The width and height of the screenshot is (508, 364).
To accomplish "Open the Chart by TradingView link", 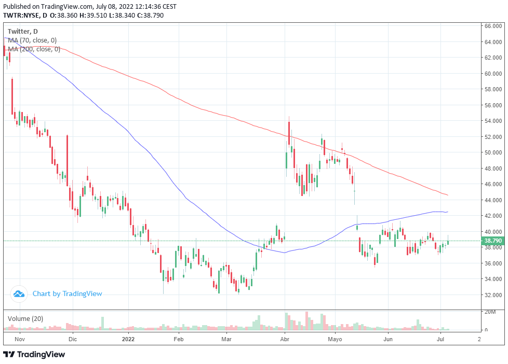I will (67, 293).
